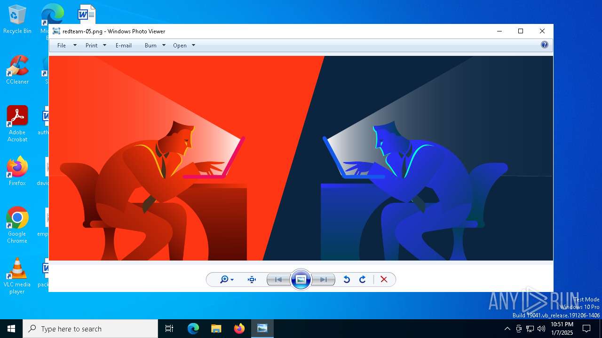Open the notification center icon
Viewport: 602px width, 338px height.
click(586, 329)
